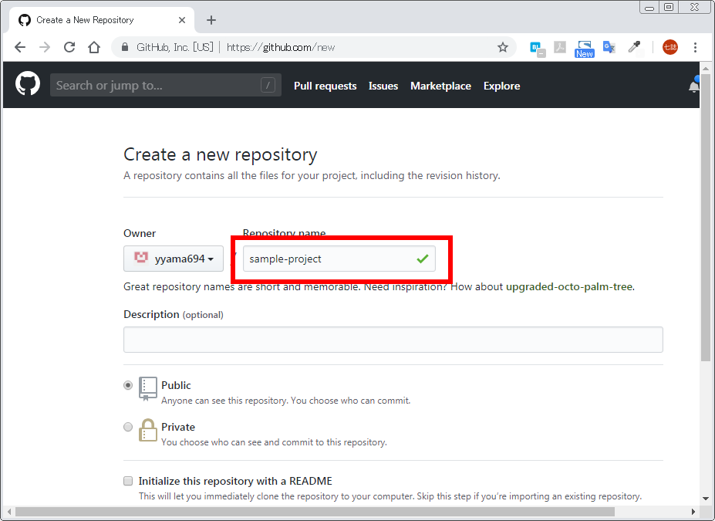Open the Chrome three-dot menu
Viewport: 715px width, 521px height.
point(695,47)
